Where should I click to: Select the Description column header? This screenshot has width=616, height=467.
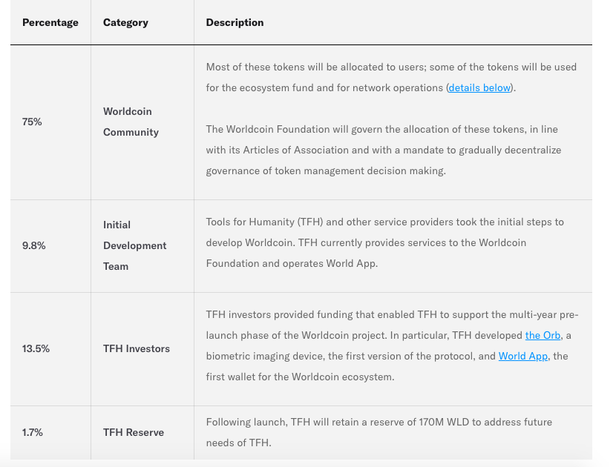pos(235,22)
